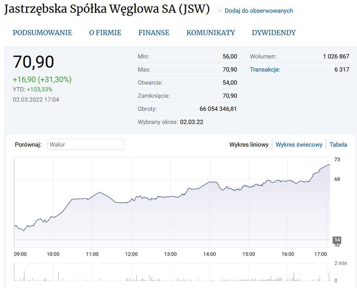Click the plus icon beside Dodaj do obserwowanych
Viewport: 357px width, 288px height.
click(219, 11)
